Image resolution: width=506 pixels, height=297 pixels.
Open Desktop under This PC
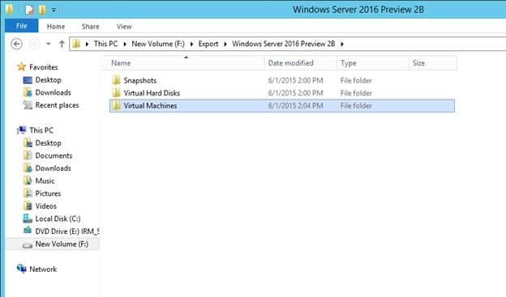[48, 143]
